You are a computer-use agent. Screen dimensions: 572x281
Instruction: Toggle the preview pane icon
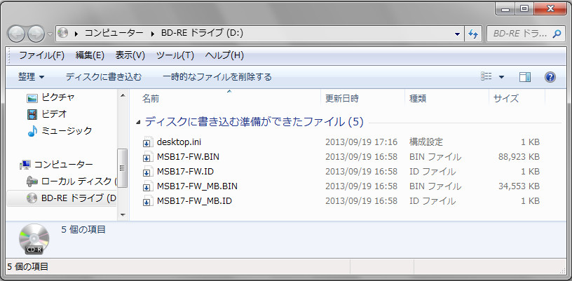pos(525,76)
